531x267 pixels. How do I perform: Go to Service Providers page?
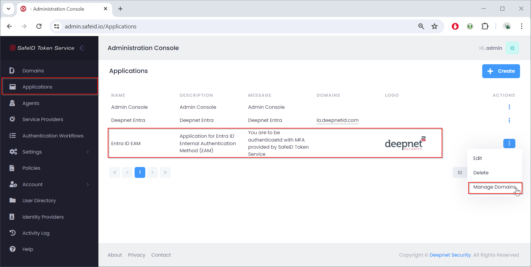(x=42, y=119)
